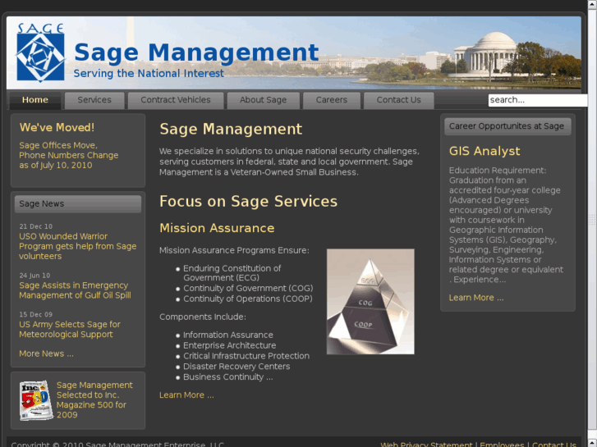Click the Focus on Sage Services heading
The height and width of the screenshot is (447, 597).
tap(248, 201)
